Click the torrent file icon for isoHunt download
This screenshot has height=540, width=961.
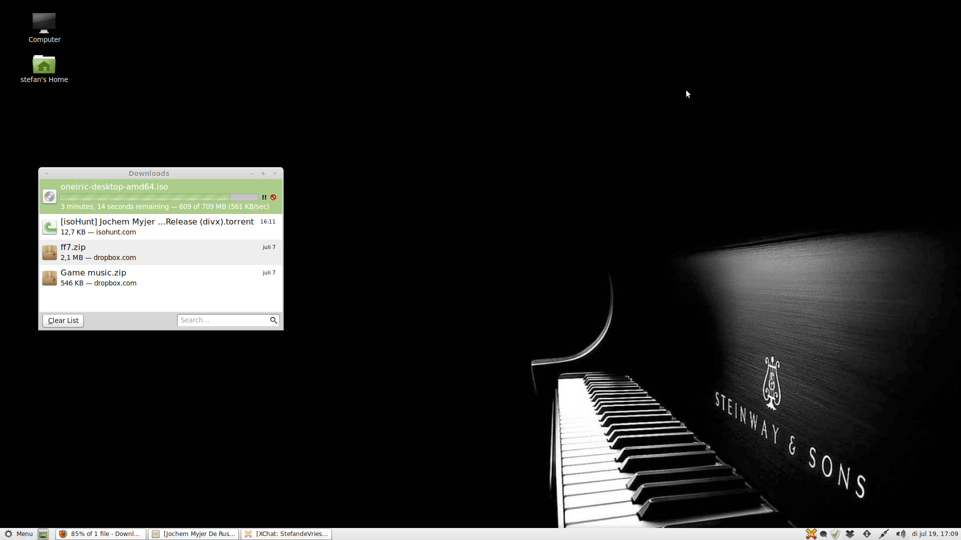coord(50,227)
